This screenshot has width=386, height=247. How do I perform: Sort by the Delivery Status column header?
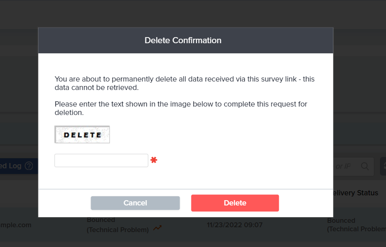pyautogui.click(x=355, y=193)
